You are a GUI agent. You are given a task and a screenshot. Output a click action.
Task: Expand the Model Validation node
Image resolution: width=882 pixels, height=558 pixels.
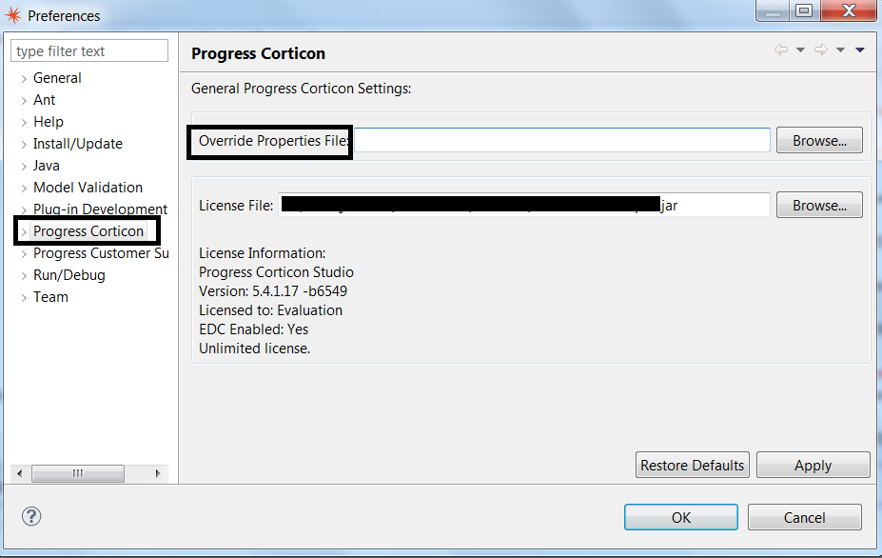tap(24, 189)
